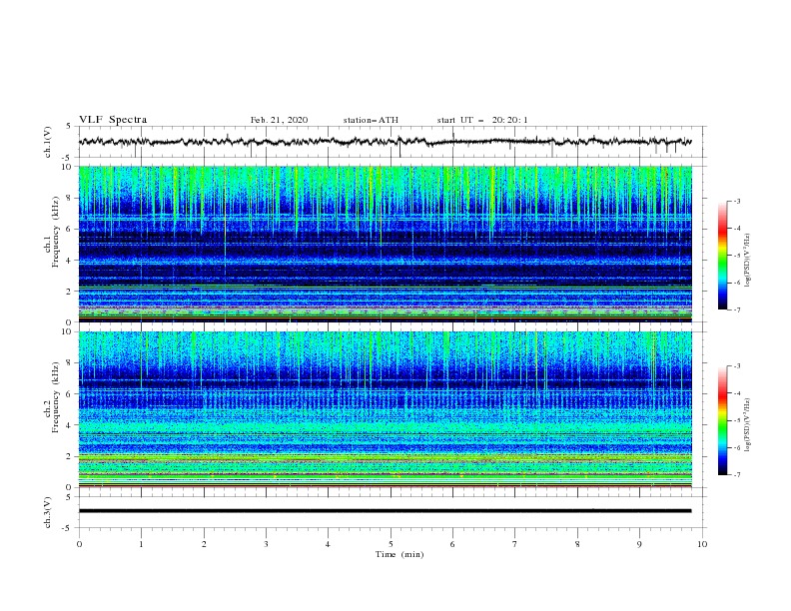Click time axis tick label "5" under the plots

(x=391, y=544)
